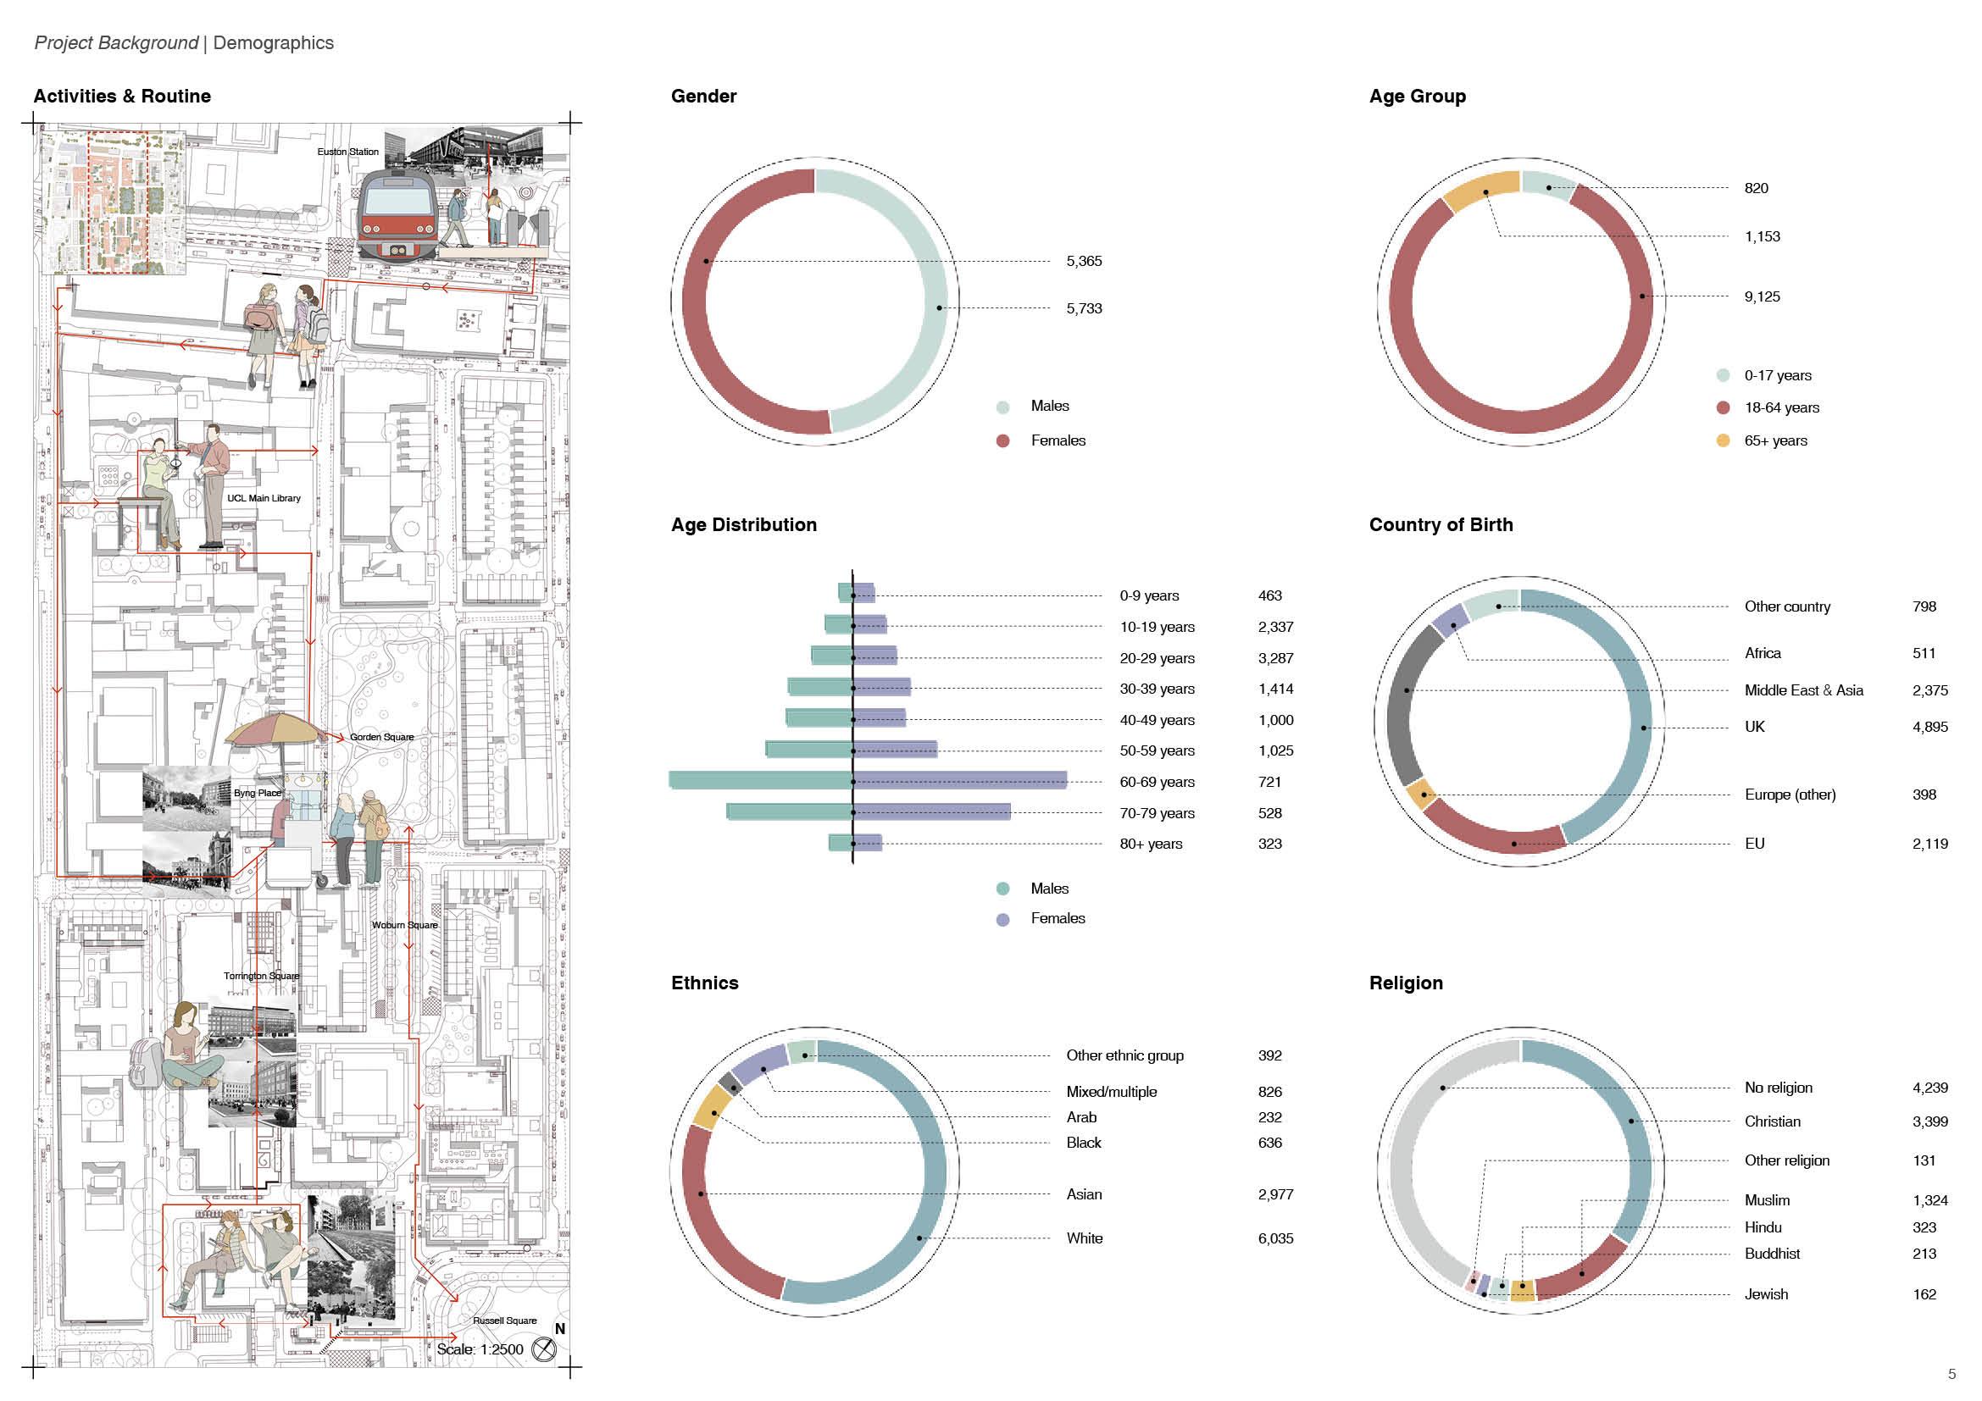Click the Activities & Routine heading

122,97
